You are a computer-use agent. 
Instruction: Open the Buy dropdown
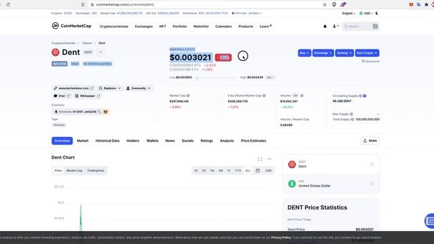304,53
